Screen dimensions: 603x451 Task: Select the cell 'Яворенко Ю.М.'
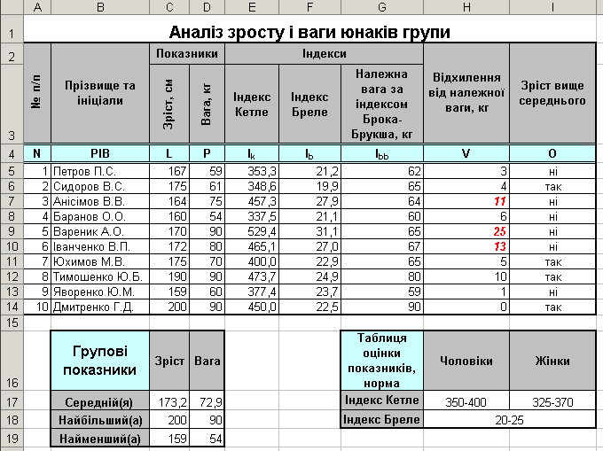click(100, 292)
